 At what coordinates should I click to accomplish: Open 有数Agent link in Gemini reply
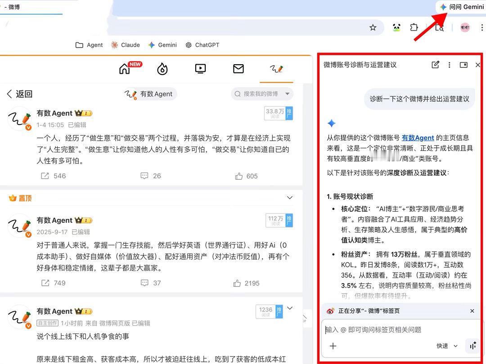coord(418,138)
